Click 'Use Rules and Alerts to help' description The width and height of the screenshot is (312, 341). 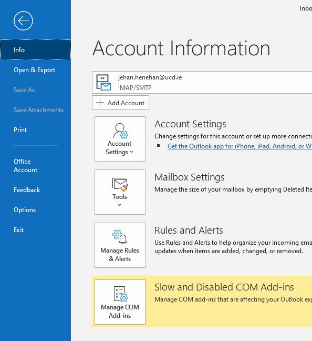233,247
